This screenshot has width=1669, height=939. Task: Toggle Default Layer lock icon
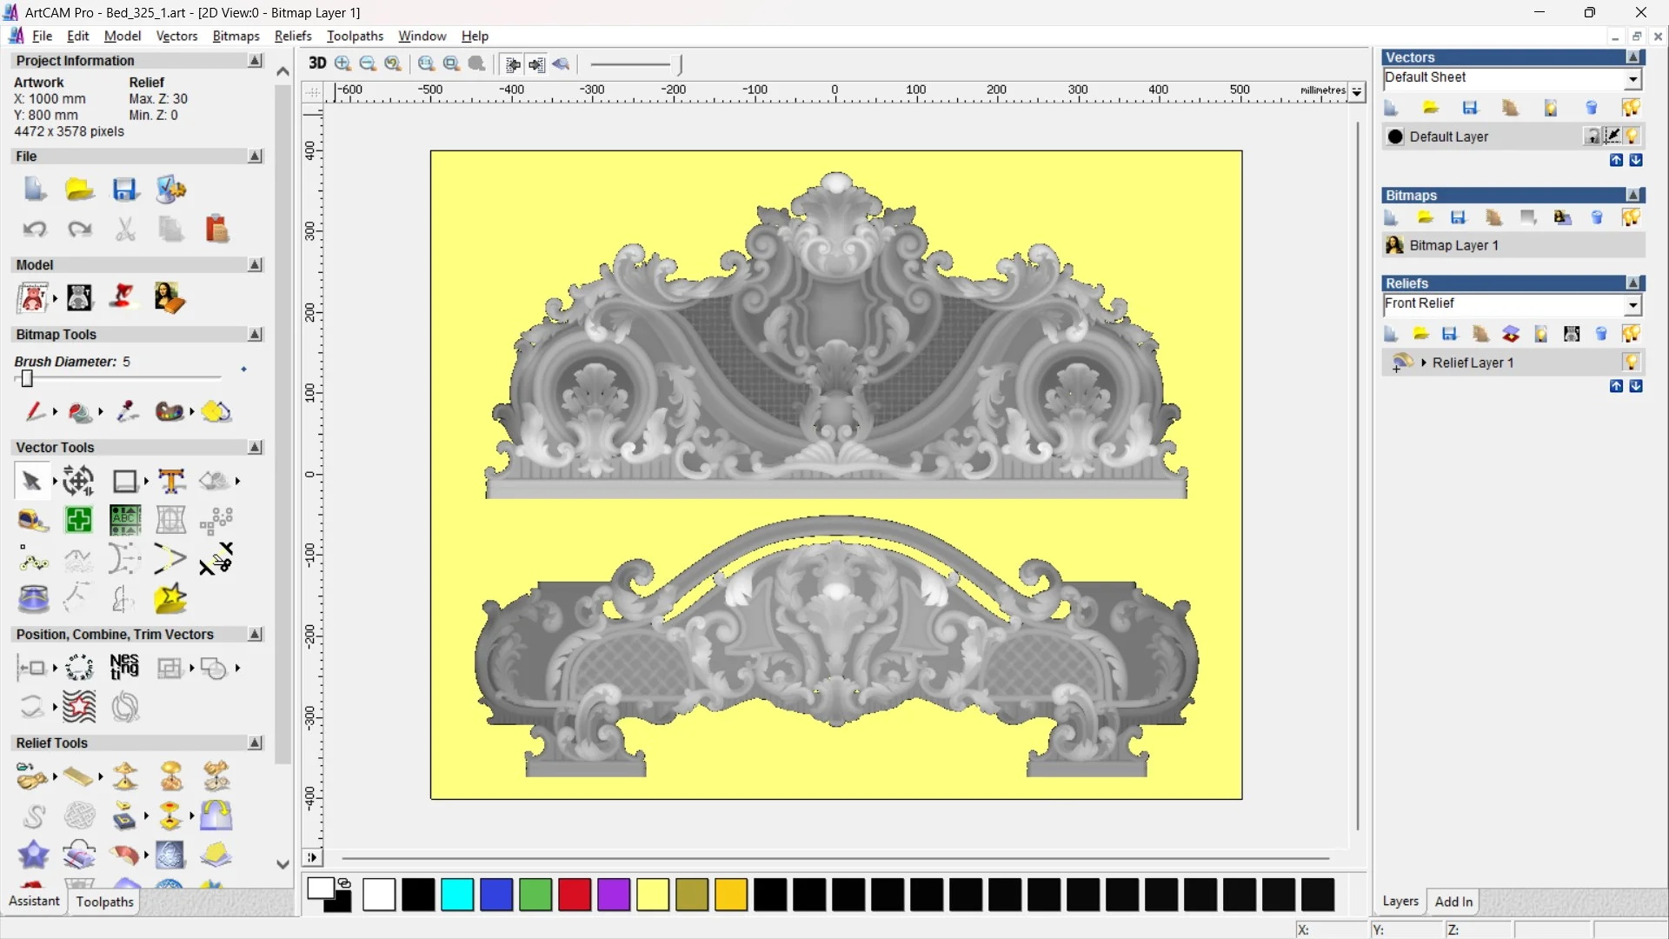(x=1593, y=137)
